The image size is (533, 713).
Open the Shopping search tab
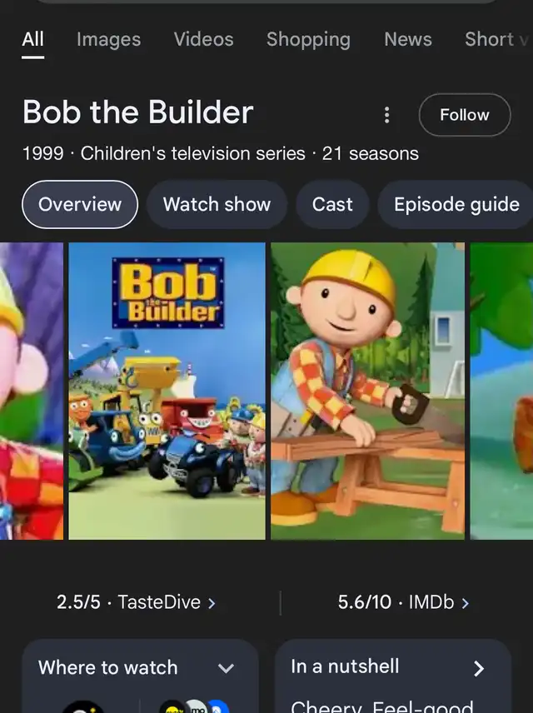pyautogui.click(x=308, y=39)
